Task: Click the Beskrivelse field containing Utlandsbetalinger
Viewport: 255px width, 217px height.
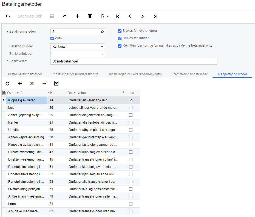Action: click(x=134, y=61)
